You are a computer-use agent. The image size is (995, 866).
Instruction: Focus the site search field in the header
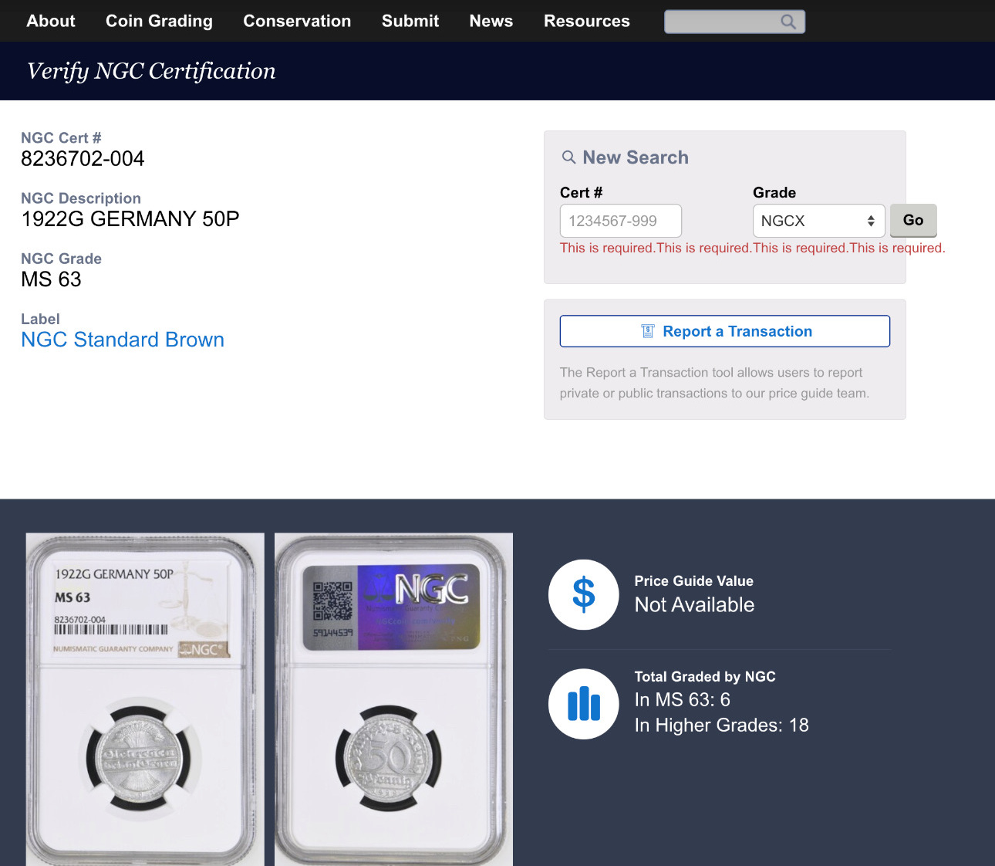(x=734, y=22)
